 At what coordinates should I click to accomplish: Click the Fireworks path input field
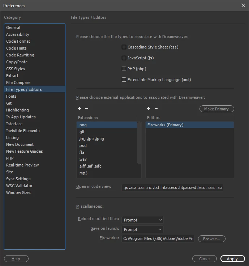[158, 239]
